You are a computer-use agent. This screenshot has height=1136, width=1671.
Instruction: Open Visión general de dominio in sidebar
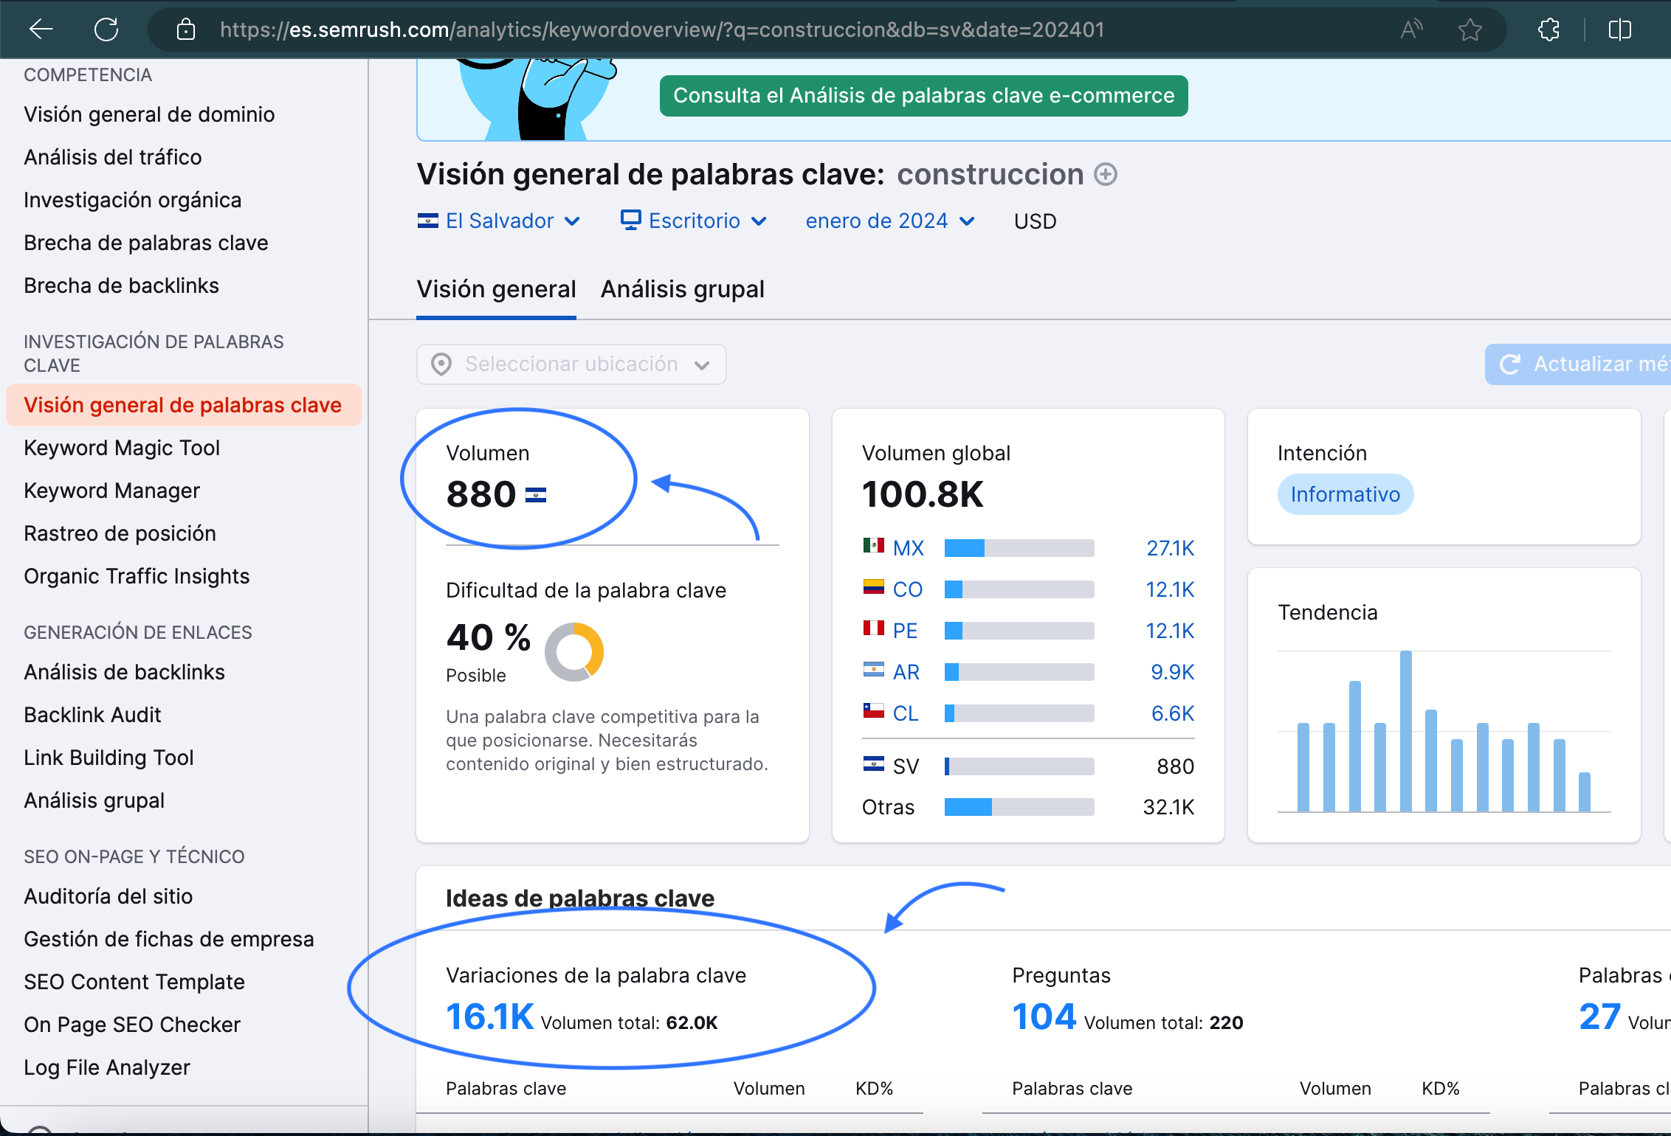pos(149,114)
